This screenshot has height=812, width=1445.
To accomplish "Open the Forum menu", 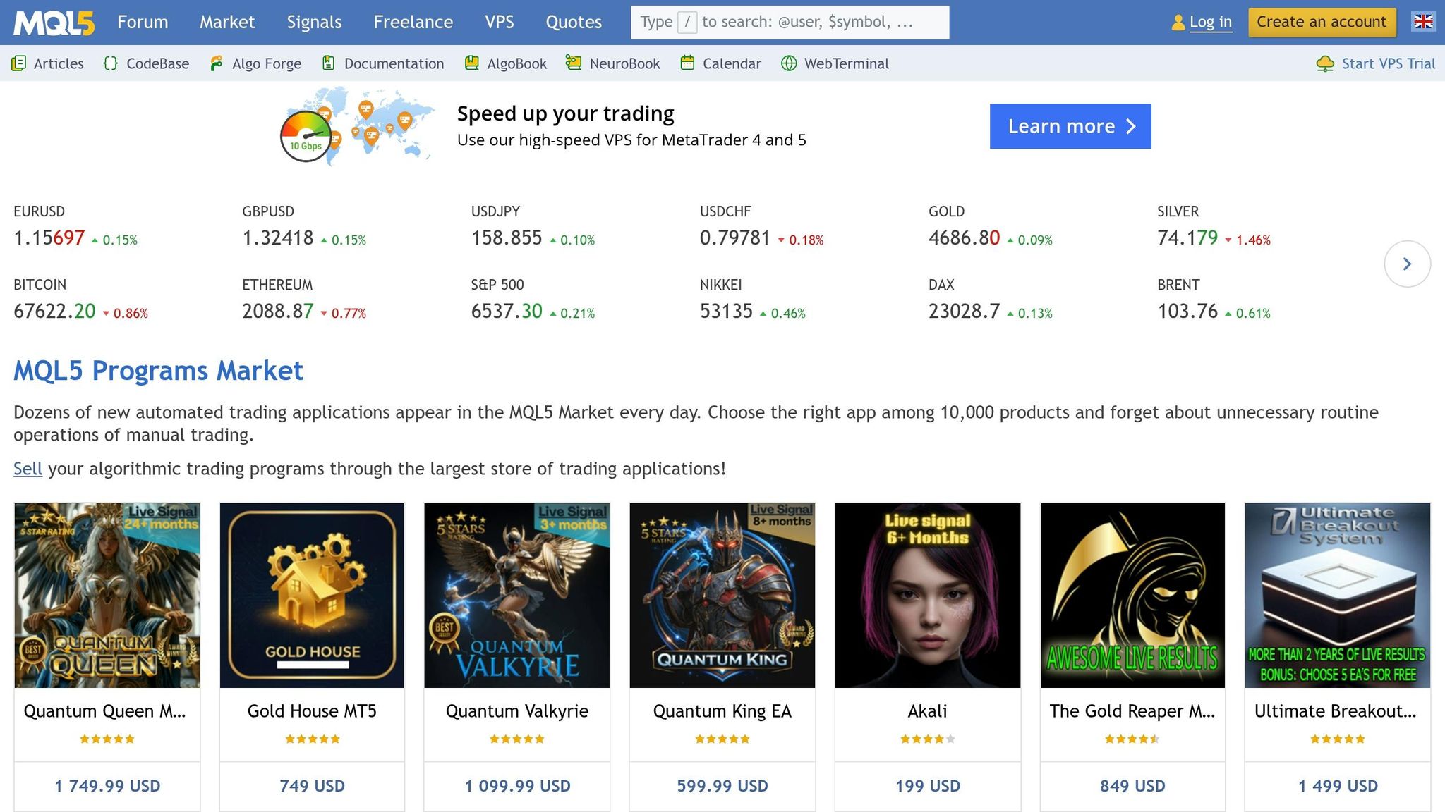I will pos(143,22).
